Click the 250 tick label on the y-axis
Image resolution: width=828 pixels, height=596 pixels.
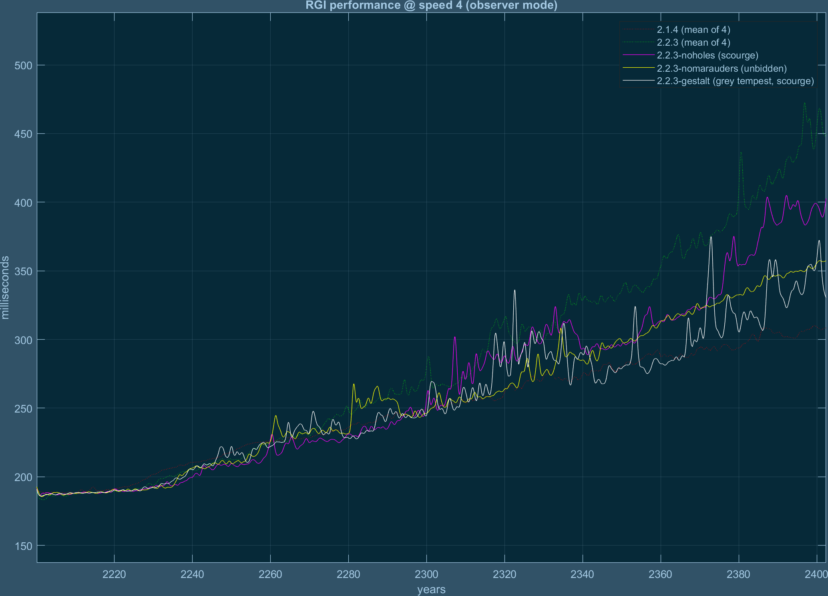click(22, 408)
